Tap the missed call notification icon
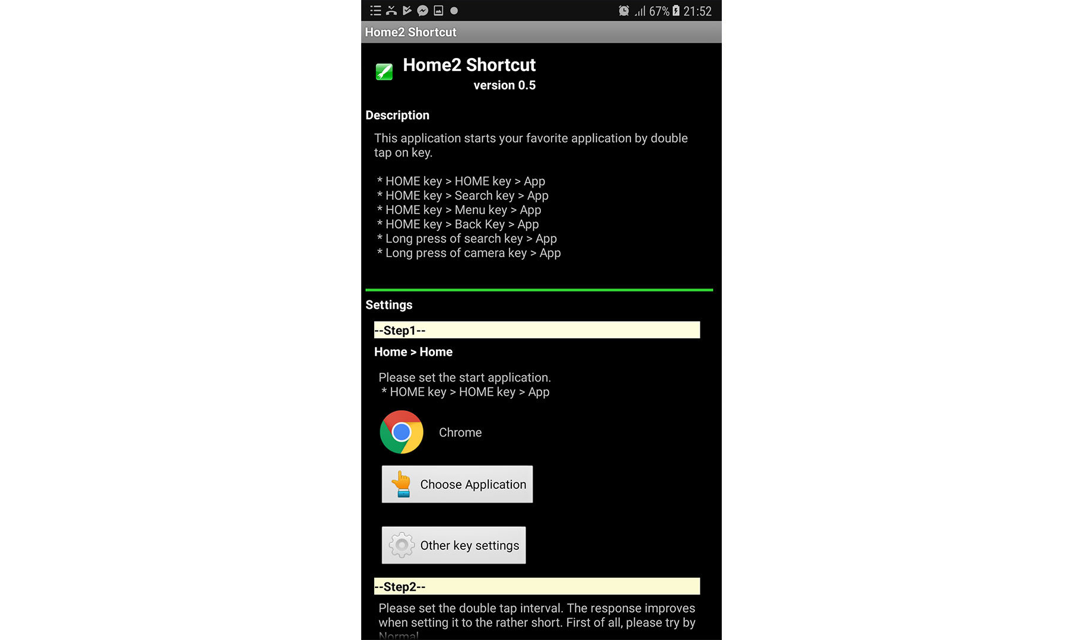This screenshot has width=1083, height=640. 391,11
